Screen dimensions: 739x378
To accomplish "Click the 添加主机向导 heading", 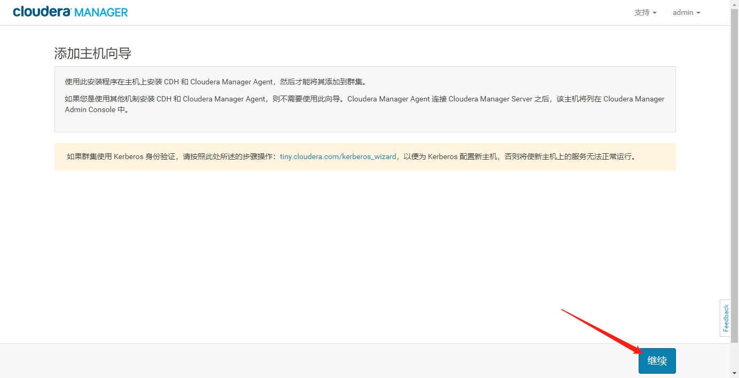I will 93,53.
